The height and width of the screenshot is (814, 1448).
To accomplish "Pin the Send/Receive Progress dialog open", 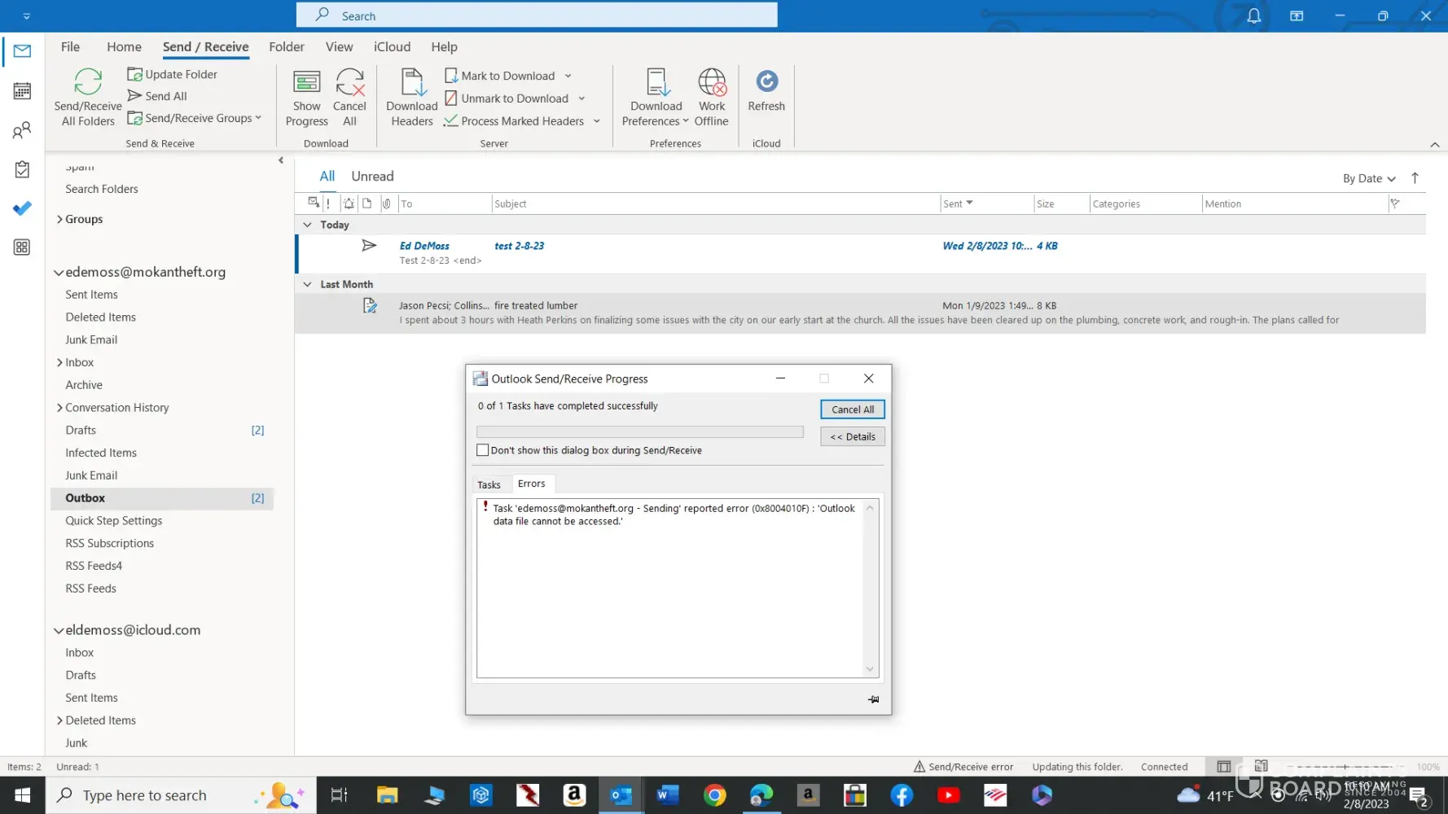I will (873, 699).
